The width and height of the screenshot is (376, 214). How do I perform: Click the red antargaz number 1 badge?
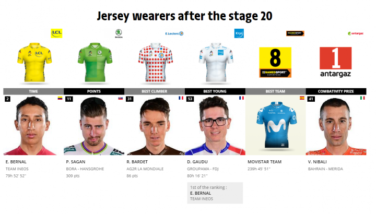tap(335, 62)
